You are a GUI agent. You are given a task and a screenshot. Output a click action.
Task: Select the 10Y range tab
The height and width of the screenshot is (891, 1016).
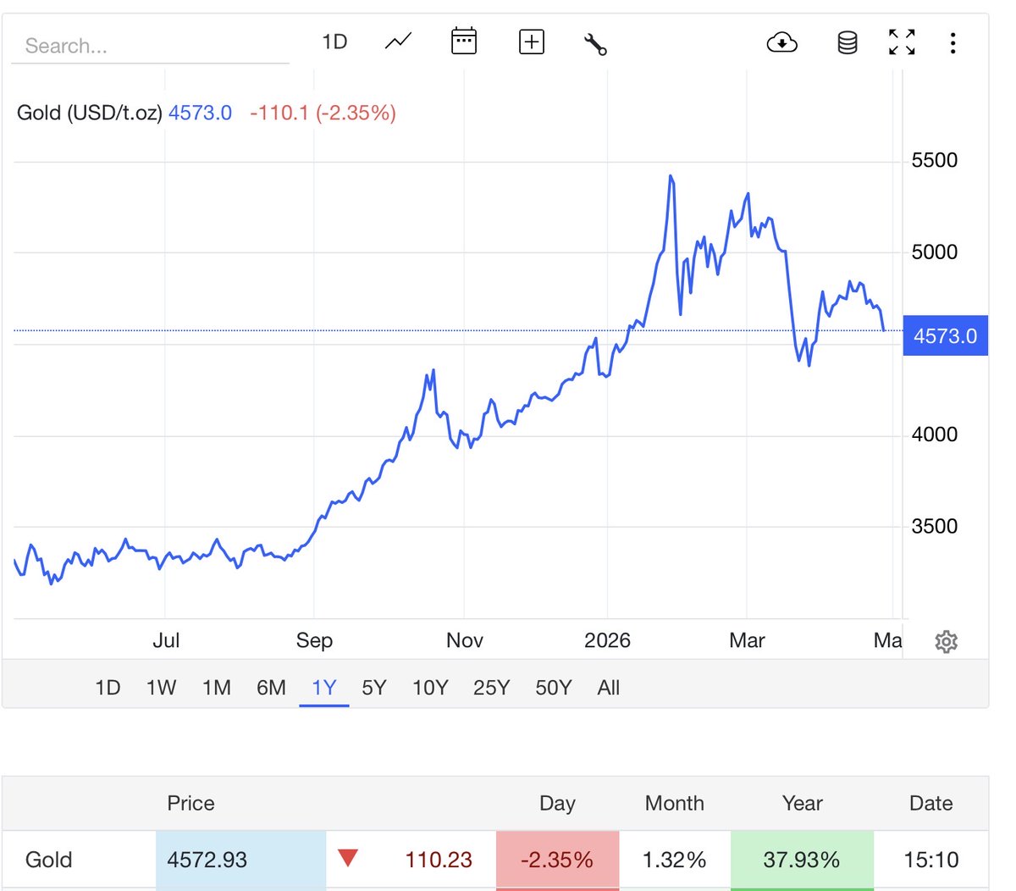coord(430,688)
